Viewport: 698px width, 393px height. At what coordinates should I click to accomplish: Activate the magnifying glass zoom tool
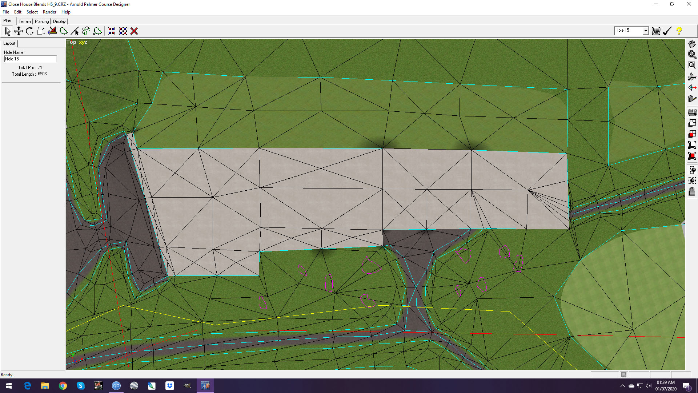click(x=692, y=55)
